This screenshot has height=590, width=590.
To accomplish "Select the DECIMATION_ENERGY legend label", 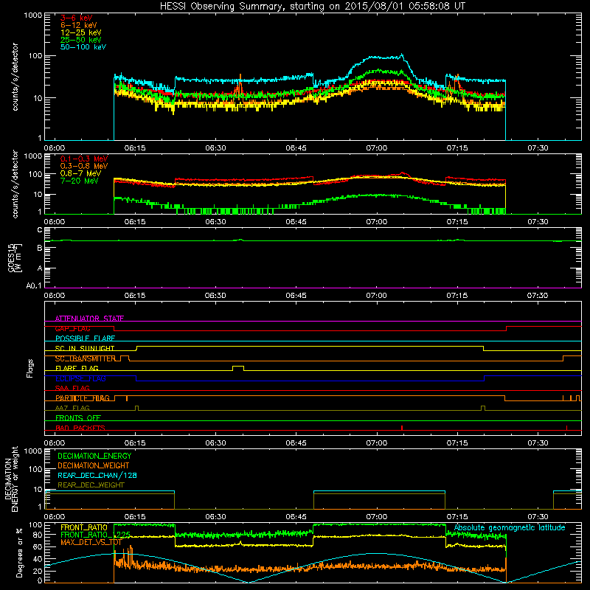I will [x=94, y=456].
